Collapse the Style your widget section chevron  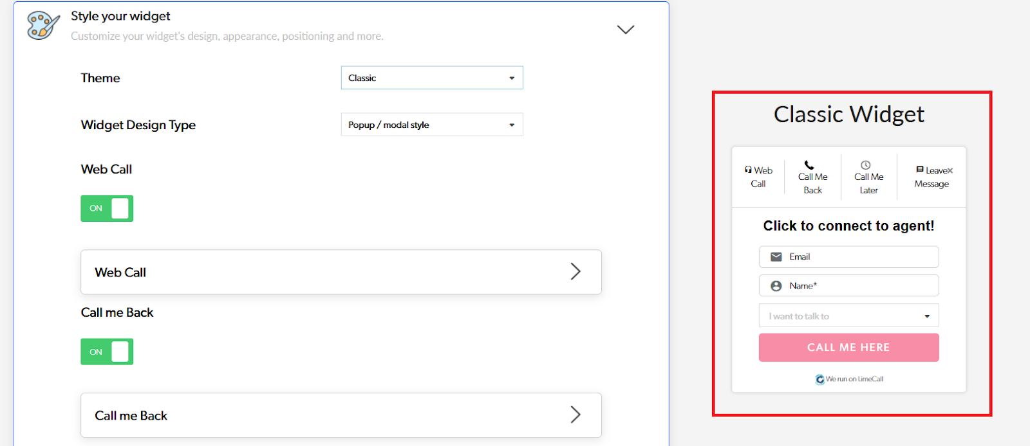(625, 30)
